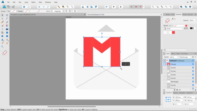Select the Artboard tool
Screen dimensions: 197x111
(x=7, y=15)
